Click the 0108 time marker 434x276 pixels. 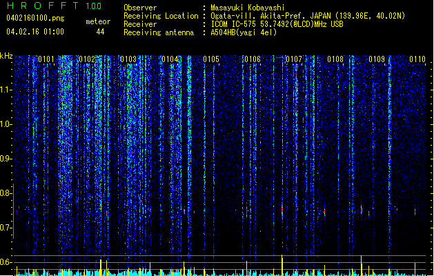(335, 59)
